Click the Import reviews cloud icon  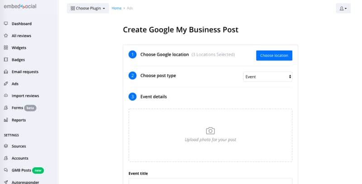[6, 96]
